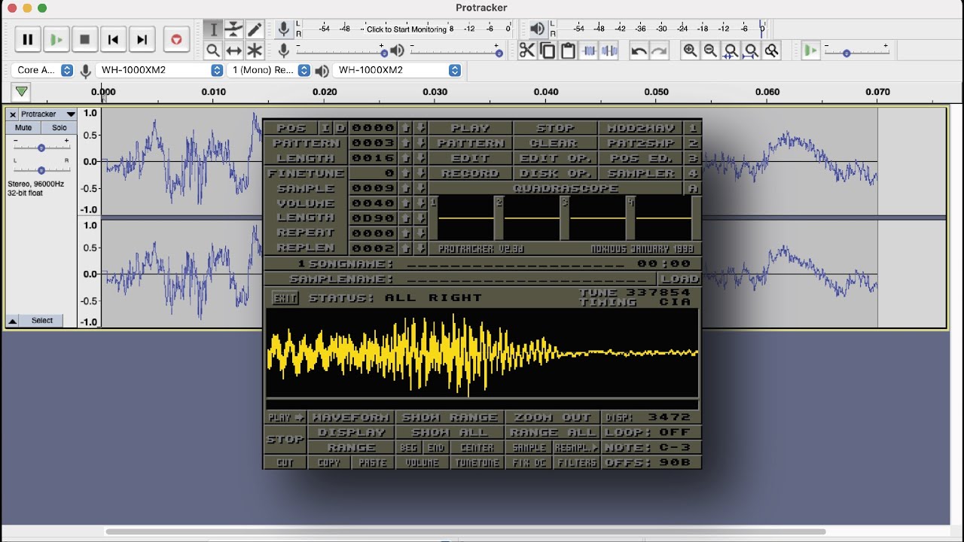Screen dimensions: 964x542
Task: Select the Draw pencil tool
Action: 255,29
